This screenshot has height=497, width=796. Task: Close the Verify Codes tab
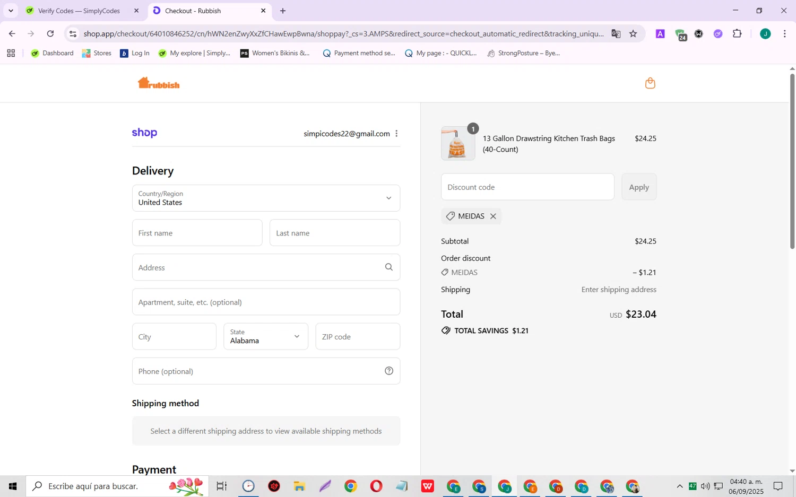tap(136, 11)
